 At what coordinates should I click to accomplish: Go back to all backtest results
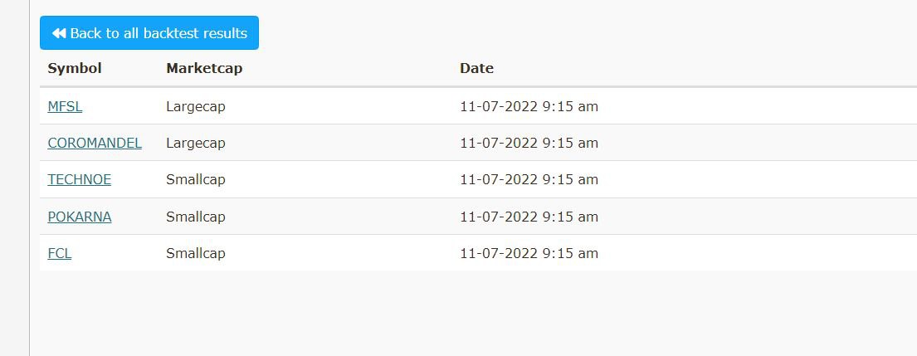click(x=149, y=33)
